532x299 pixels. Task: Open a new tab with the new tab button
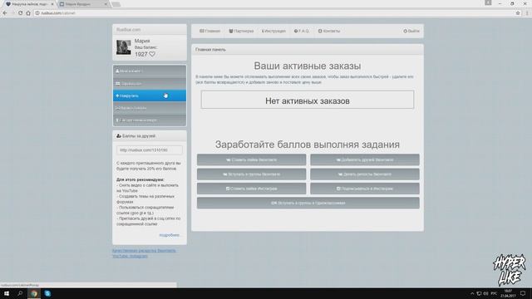[x=116, y=4]
